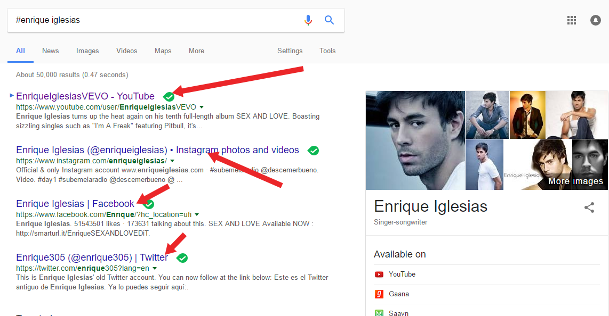The image size is (609, 316).
Task: Open Enrique305 Twitter result link
Action: pyautogui.click(x=92, y=257)
